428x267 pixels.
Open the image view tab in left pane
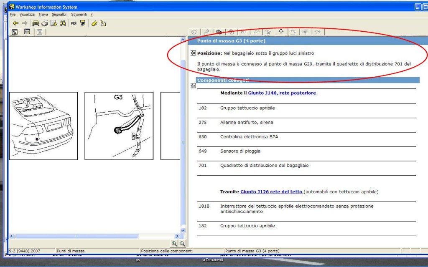[x=39, y=32]
